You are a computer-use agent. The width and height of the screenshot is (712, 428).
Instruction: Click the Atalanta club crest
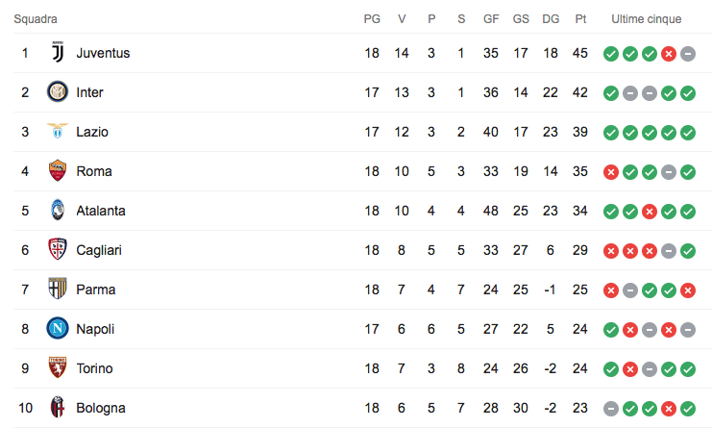[57, 211]
